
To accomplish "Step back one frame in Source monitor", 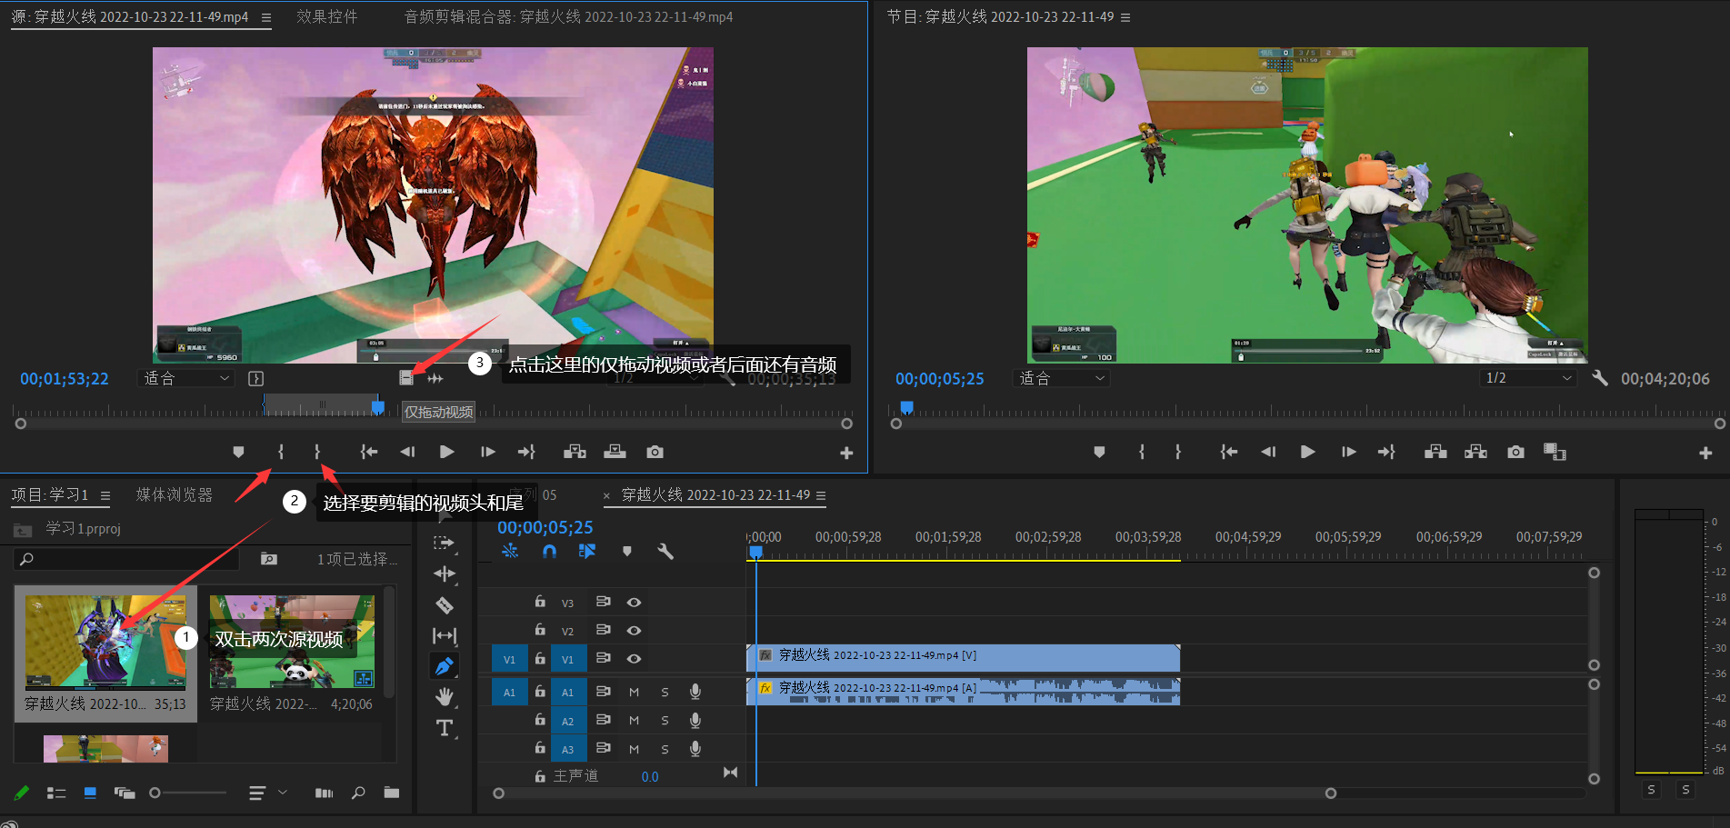I will [x=407, y=452].
